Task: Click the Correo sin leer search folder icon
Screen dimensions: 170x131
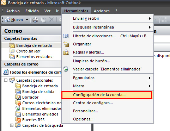Action: [x=12, y=51]
